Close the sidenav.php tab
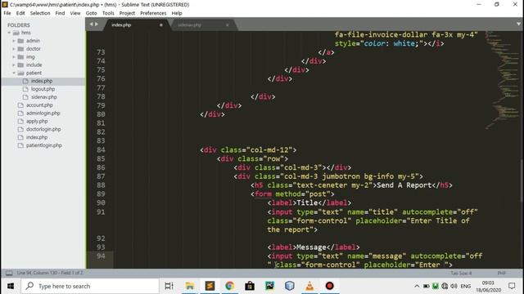 [x=228, y=25]
